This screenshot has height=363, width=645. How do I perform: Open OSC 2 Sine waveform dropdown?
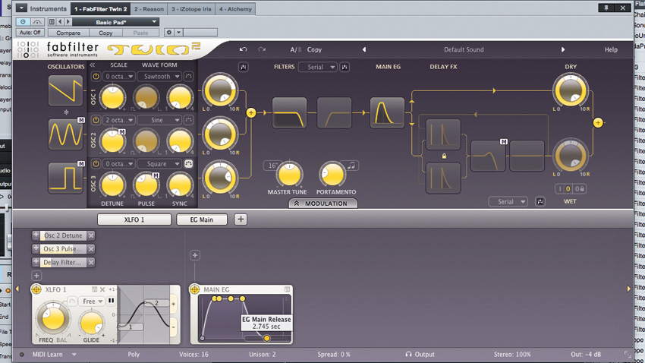click(x=159, y=120)
